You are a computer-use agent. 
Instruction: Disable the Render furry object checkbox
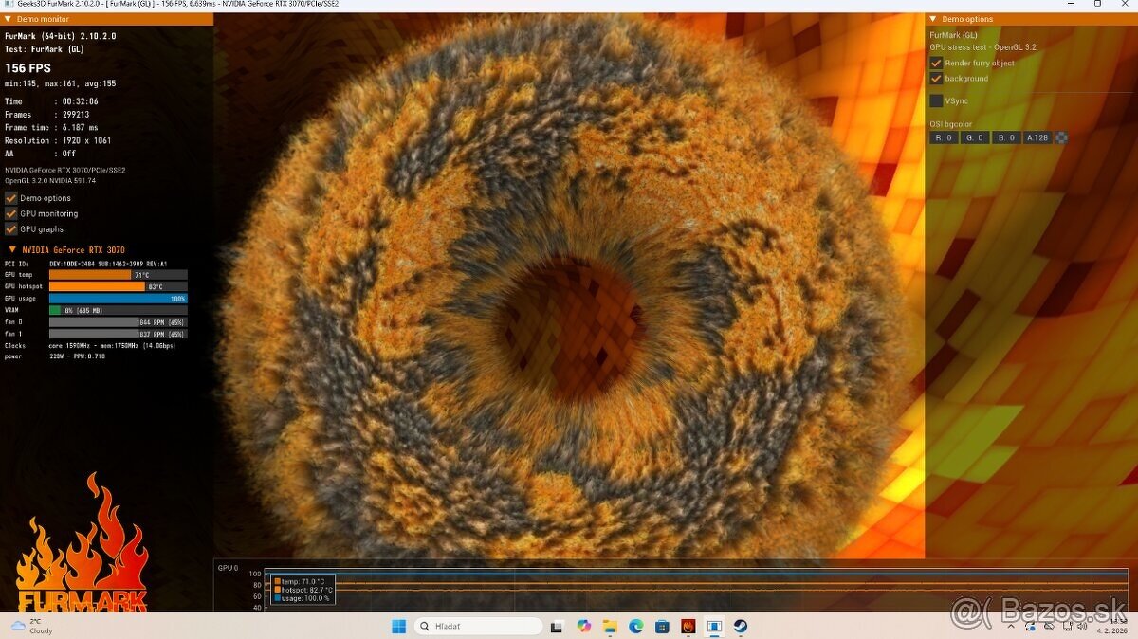click(x=936, y=63)
